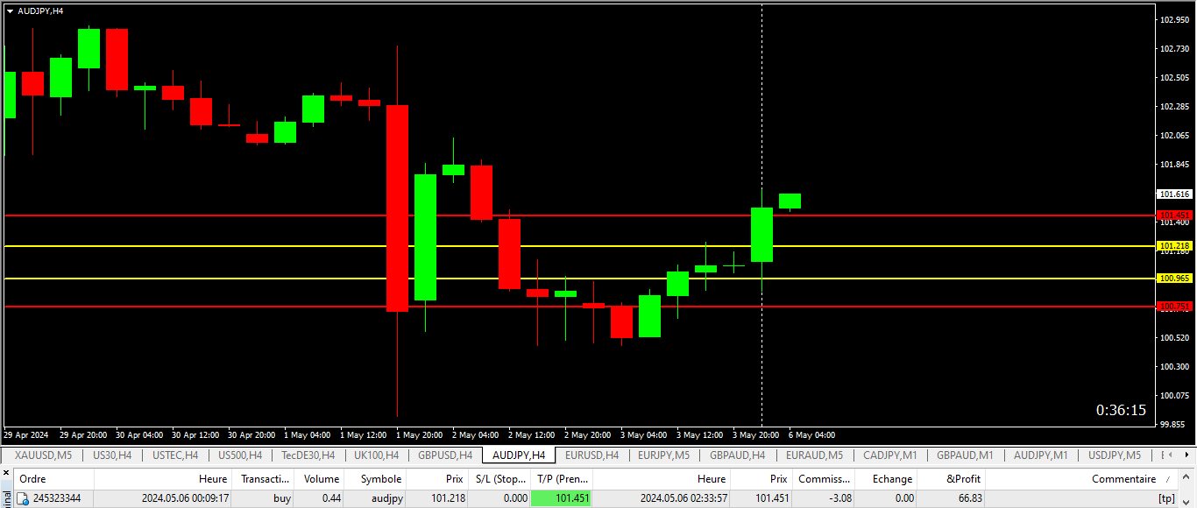The image size is (1197, 508).
Task: Click the 29 Apr 2024 time label
Action: click(x=25, y=434)
